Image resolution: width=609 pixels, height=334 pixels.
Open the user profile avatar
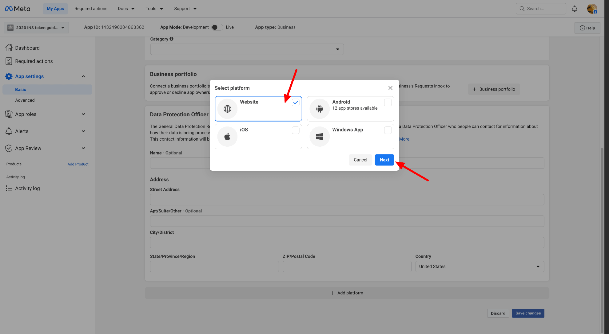tap(592, 9)
